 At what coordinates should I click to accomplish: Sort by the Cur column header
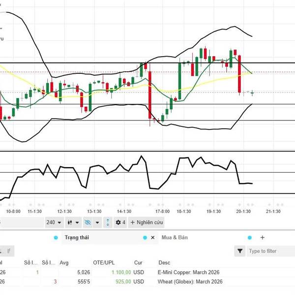click(x=138, y=263)
